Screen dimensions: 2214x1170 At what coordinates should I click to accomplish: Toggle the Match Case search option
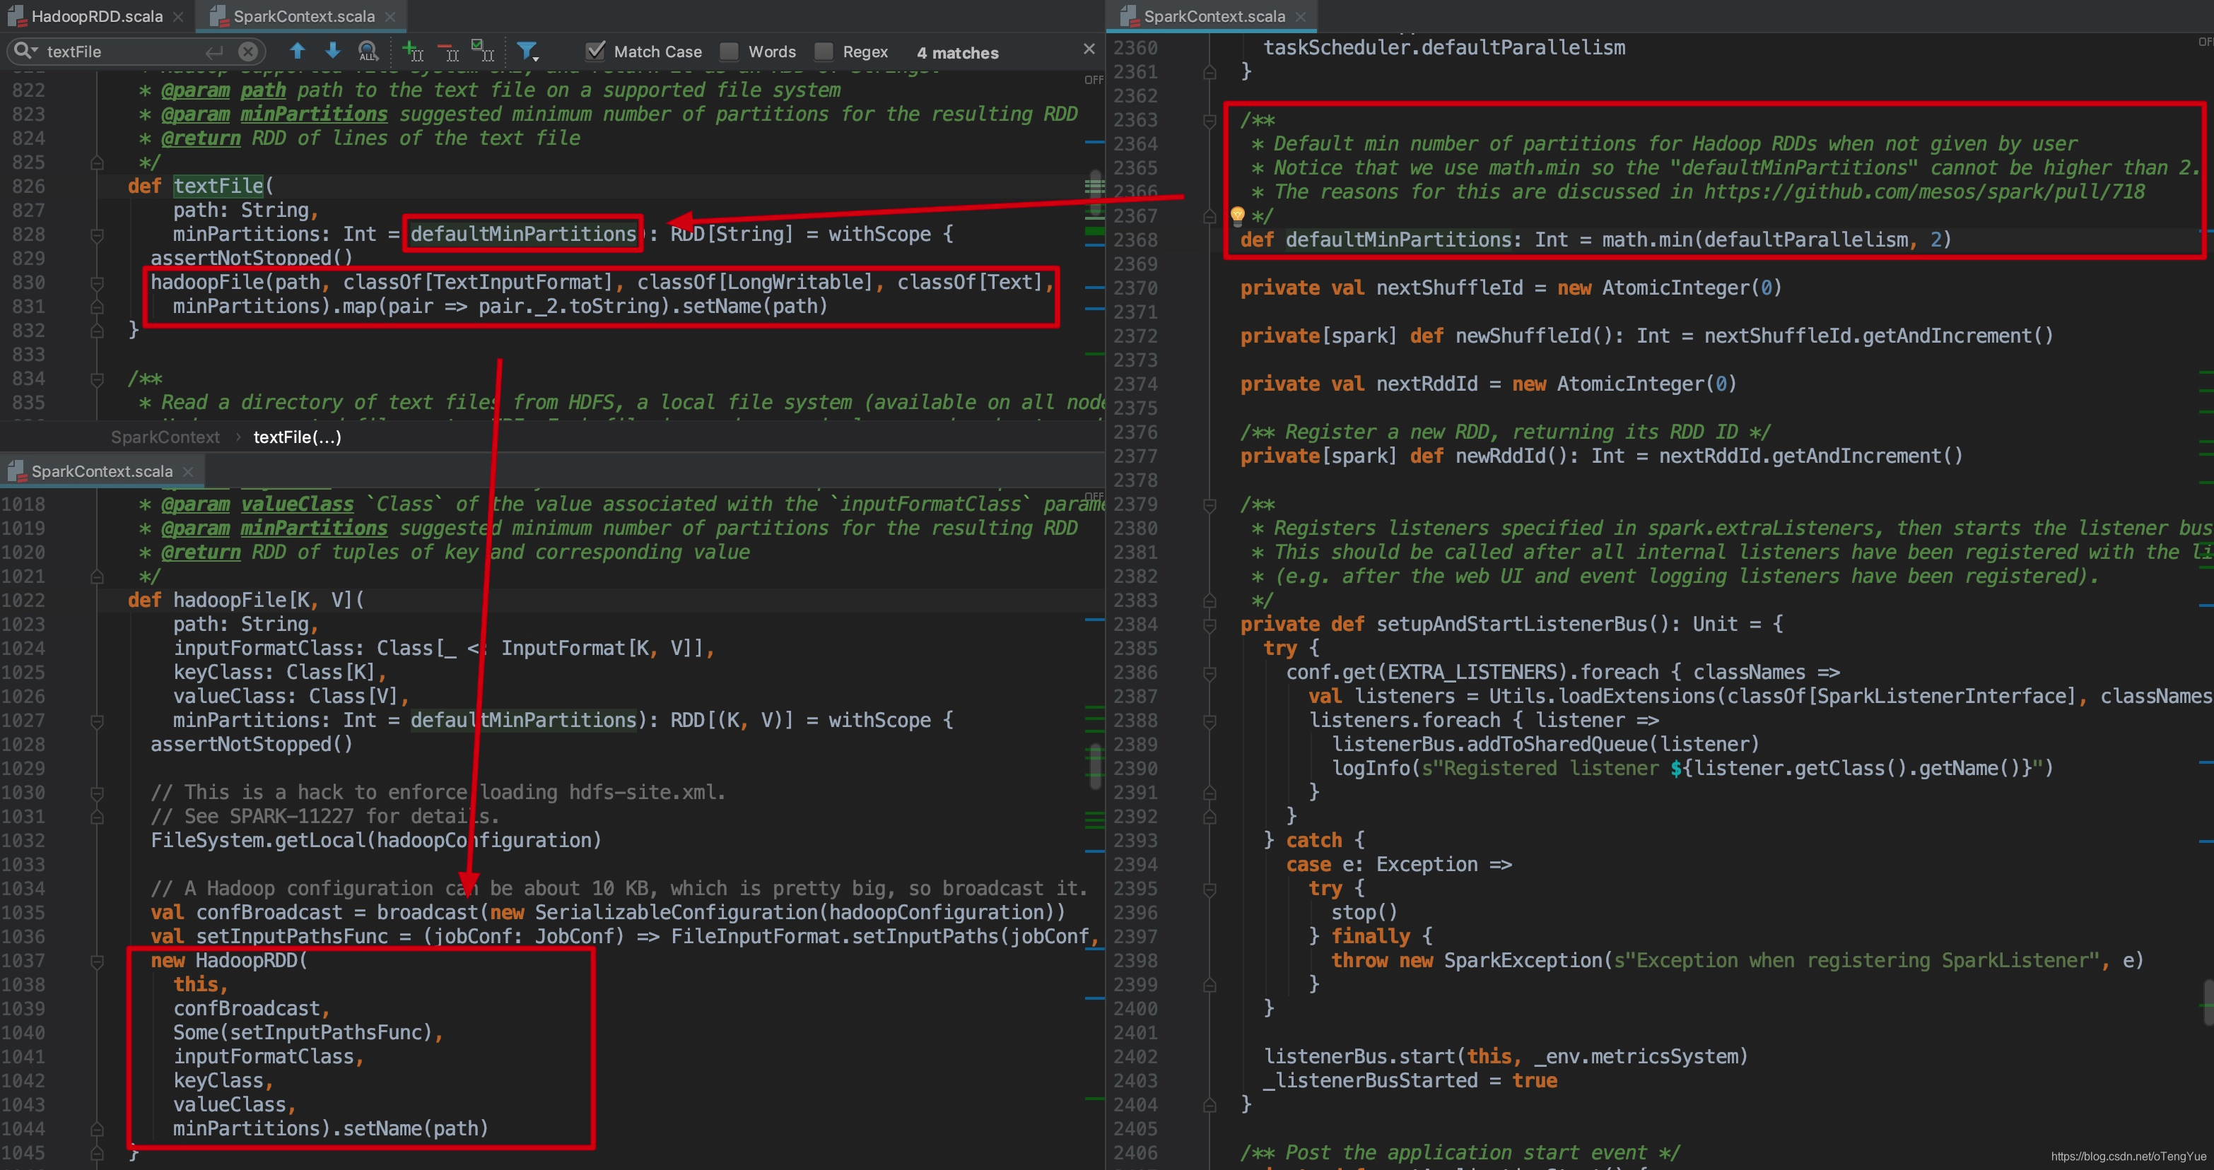tap(594, 53)
